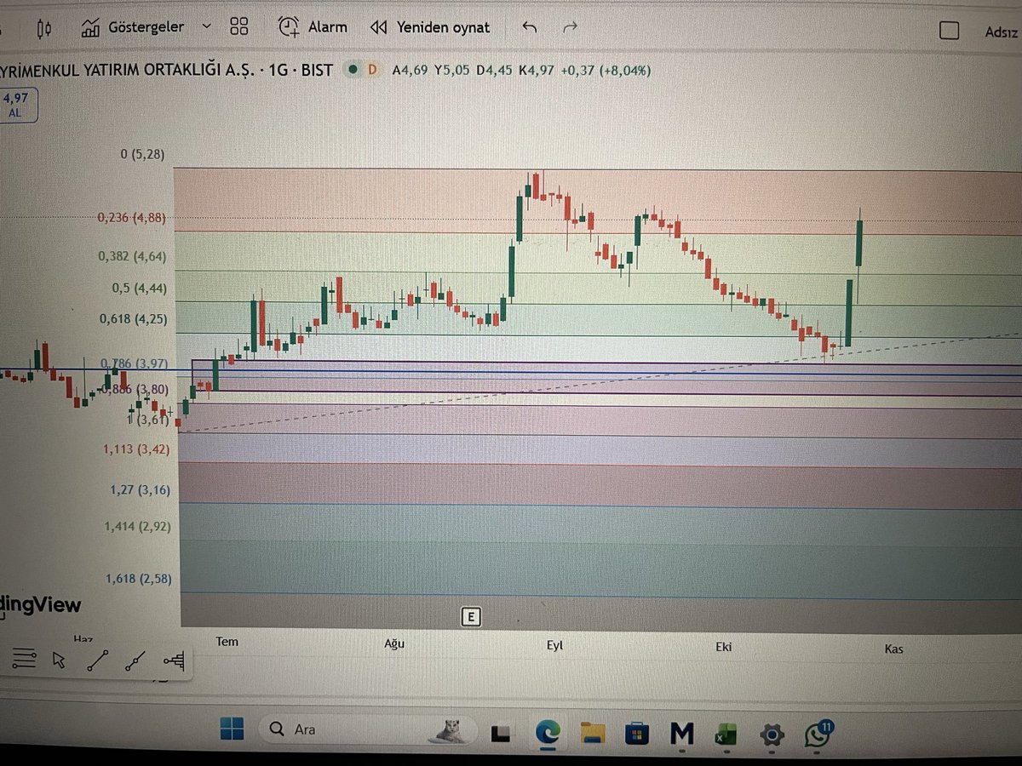Select the extended line tool with two midpoints
Screen dimensions: 1022x766
(135, 662)
